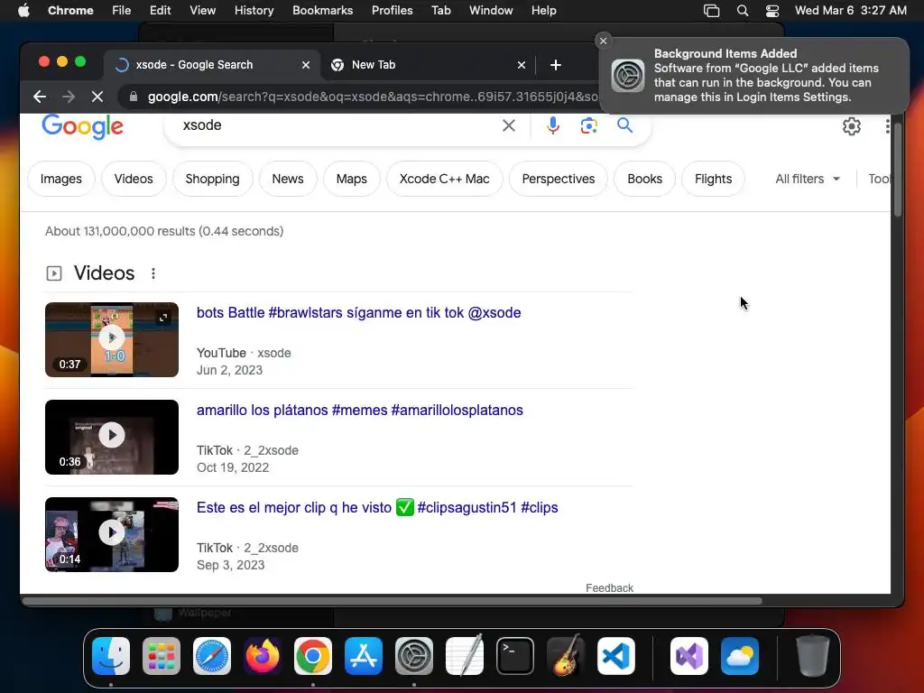
Task: Open the Chrome File menu
Action: pyautogui.click(x=122, y=11)
